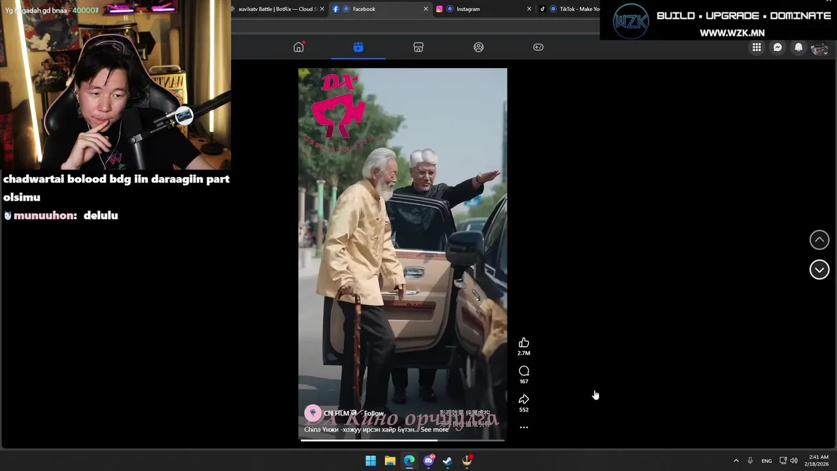This screenshot has height=471, width=837.
Task: Open File Explorer from taskbar
Action: (390, 461)
